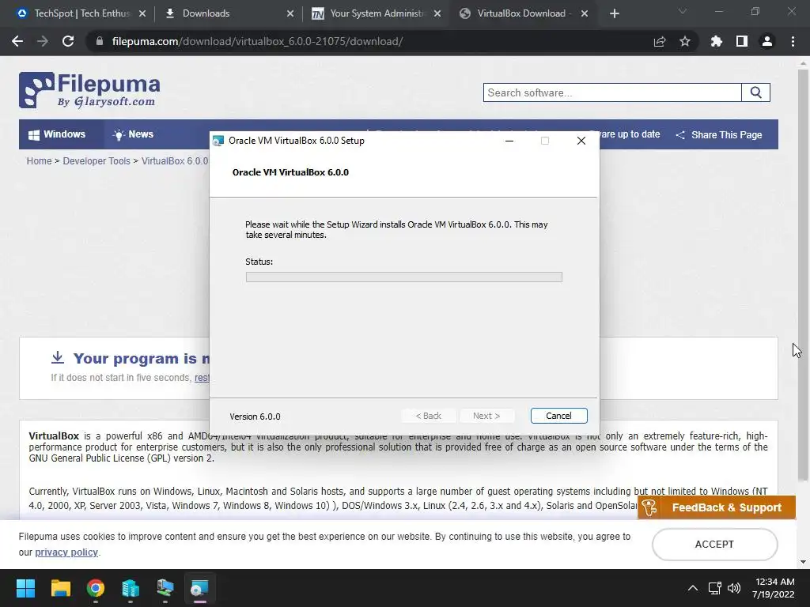Open the News menu item
This screenshot has height=607, width=810.
(x=133, y=134)
